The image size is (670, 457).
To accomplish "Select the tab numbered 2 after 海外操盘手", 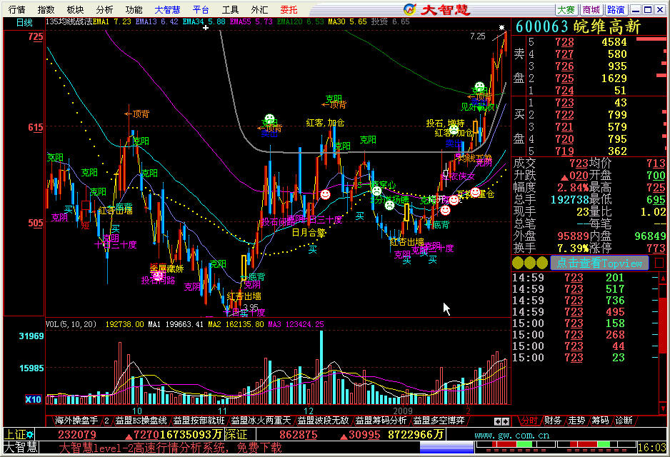I will pyautogui.click(x=106, y=421).
